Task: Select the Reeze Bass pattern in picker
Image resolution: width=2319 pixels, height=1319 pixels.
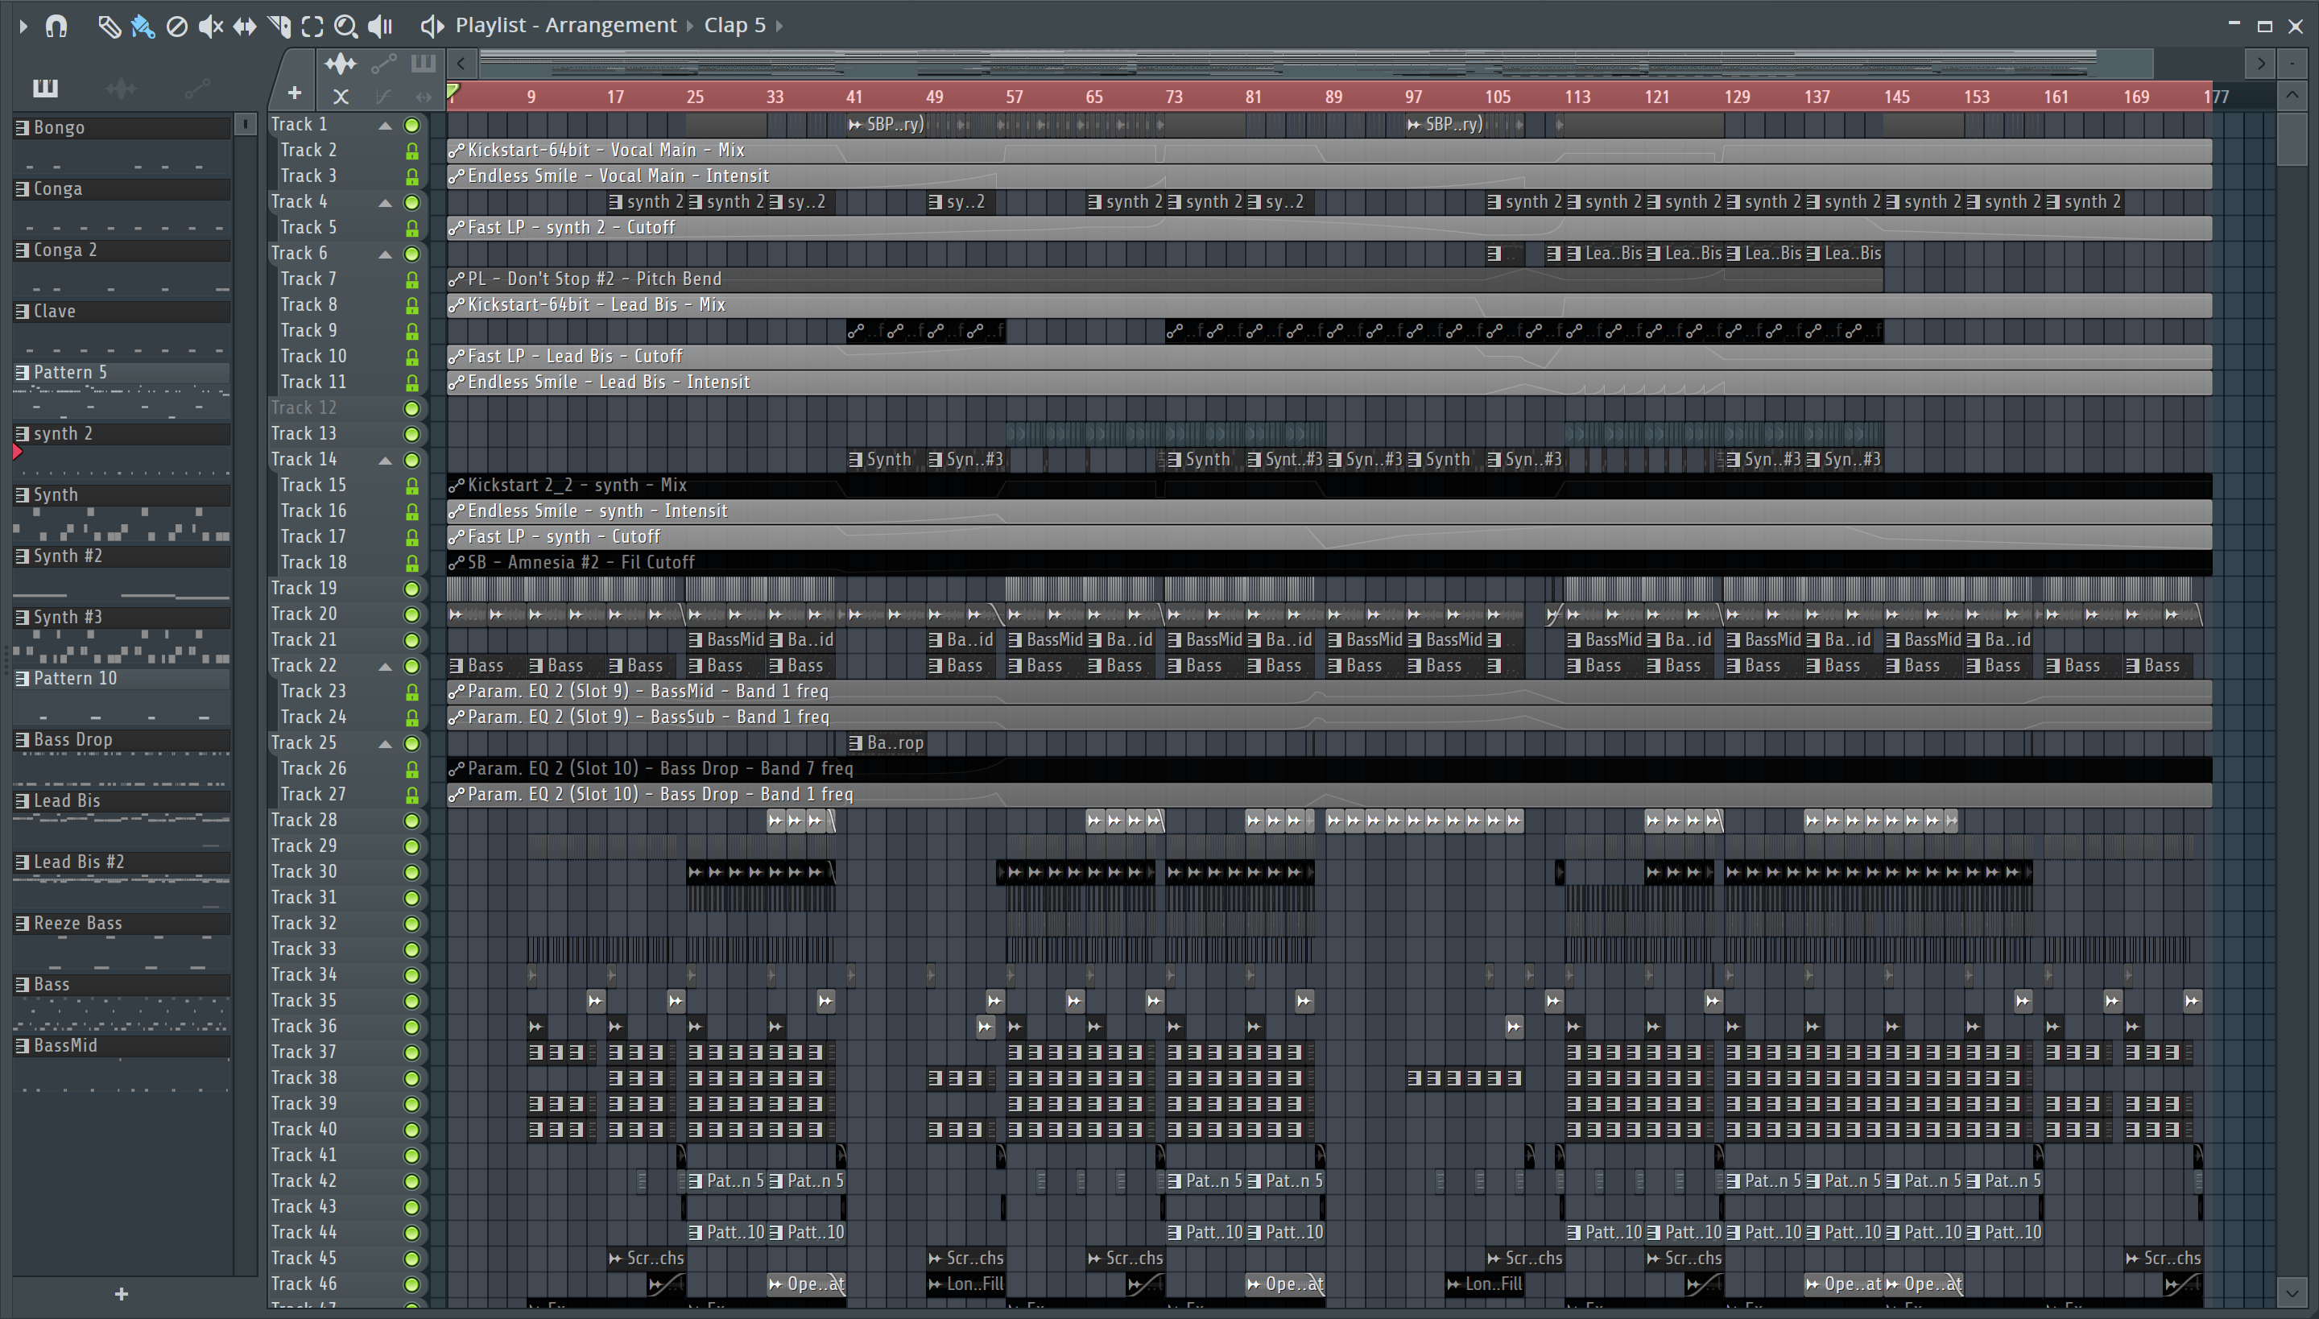Action: pos(122,923)
